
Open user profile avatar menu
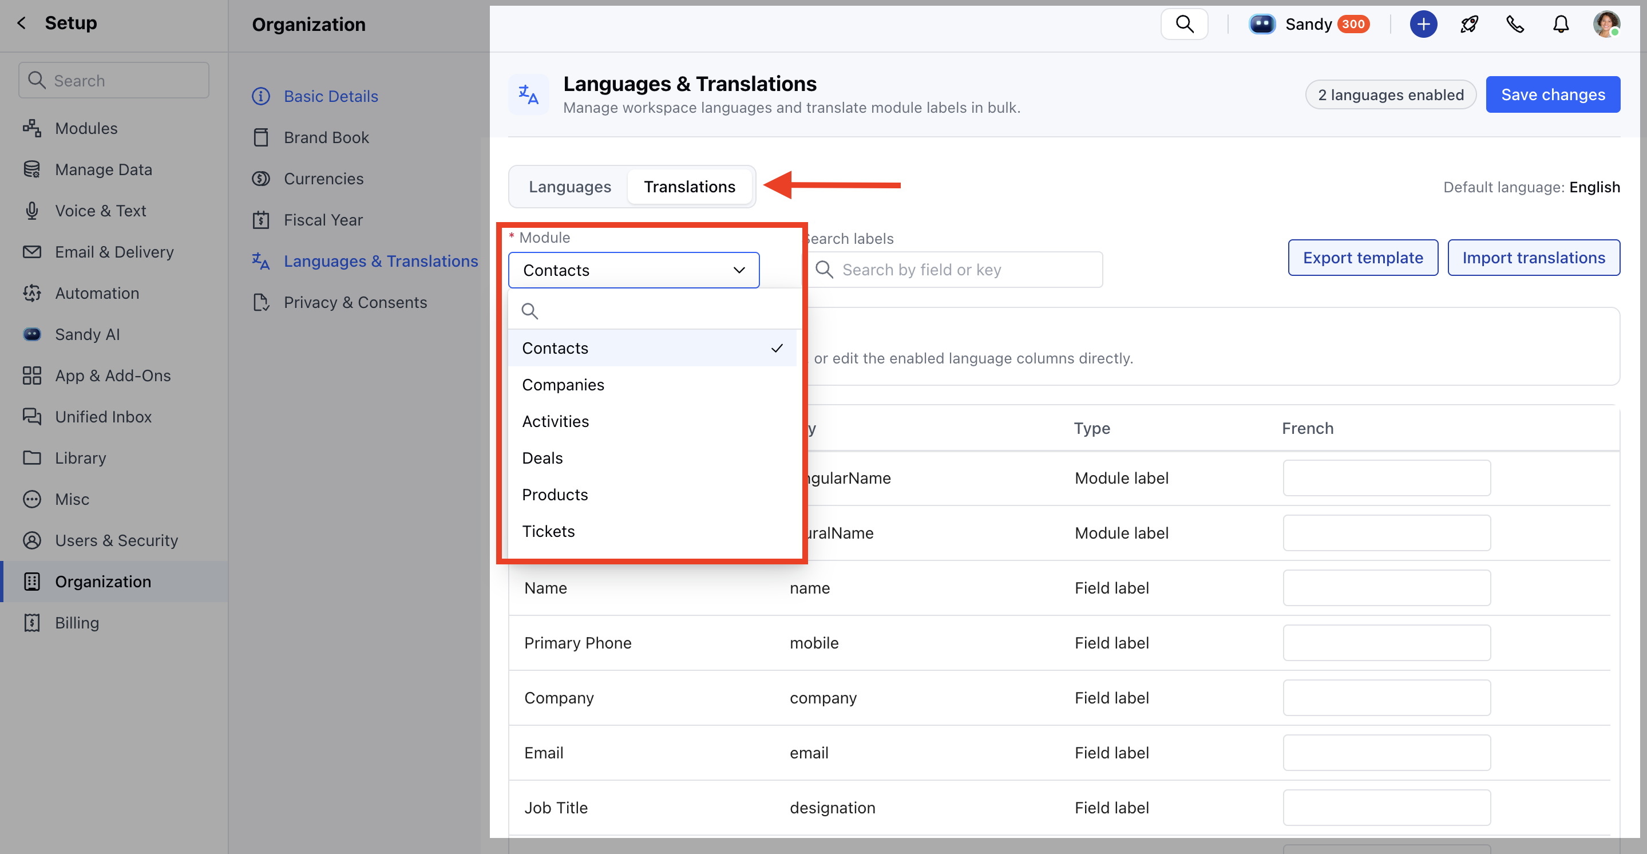tap(1607, 24)
